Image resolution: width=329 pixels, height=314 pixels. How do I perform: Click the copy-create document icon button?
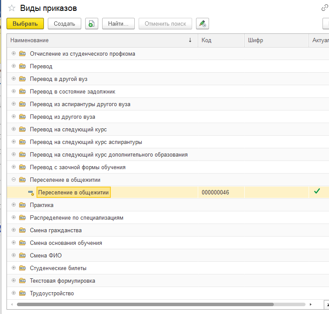pyautogui.click(x=91, y=23)
